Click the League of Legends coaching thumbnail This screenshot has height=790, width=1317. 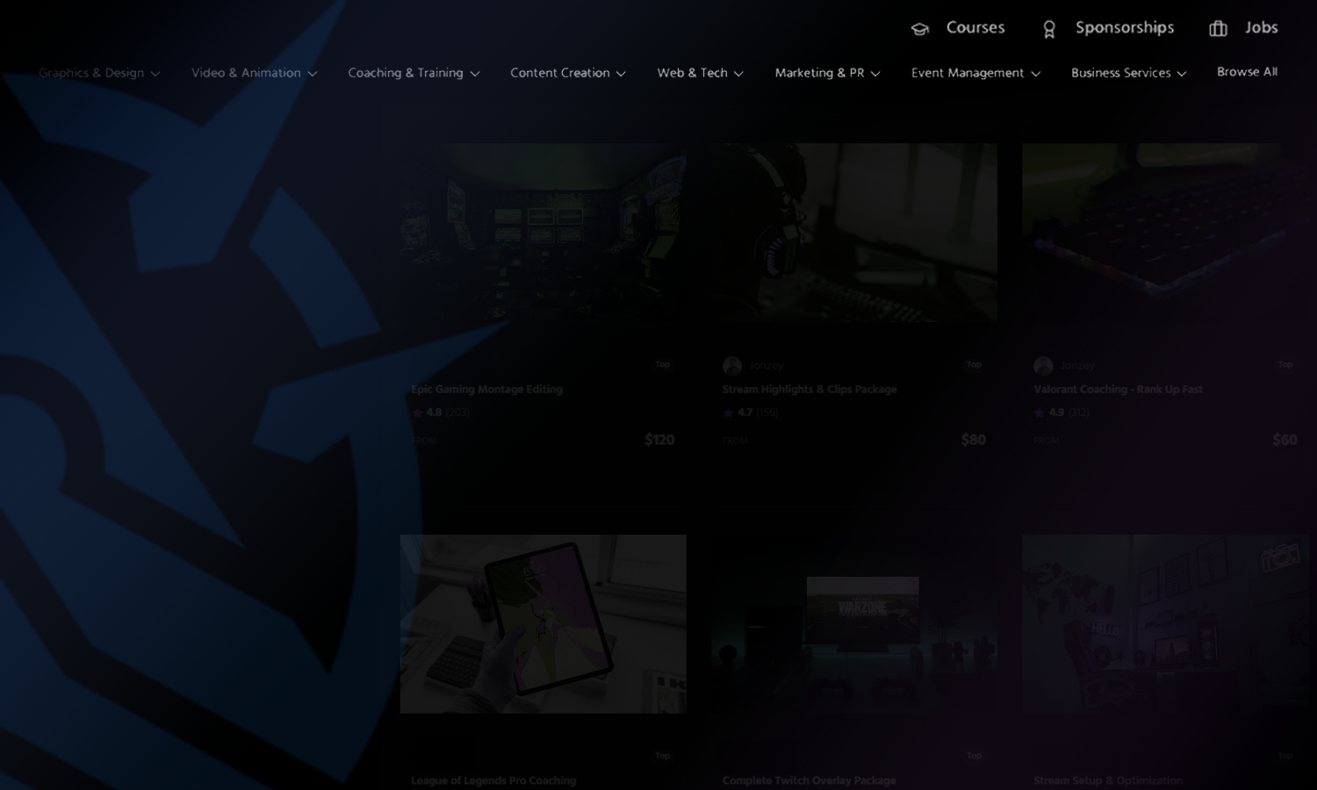543,624
